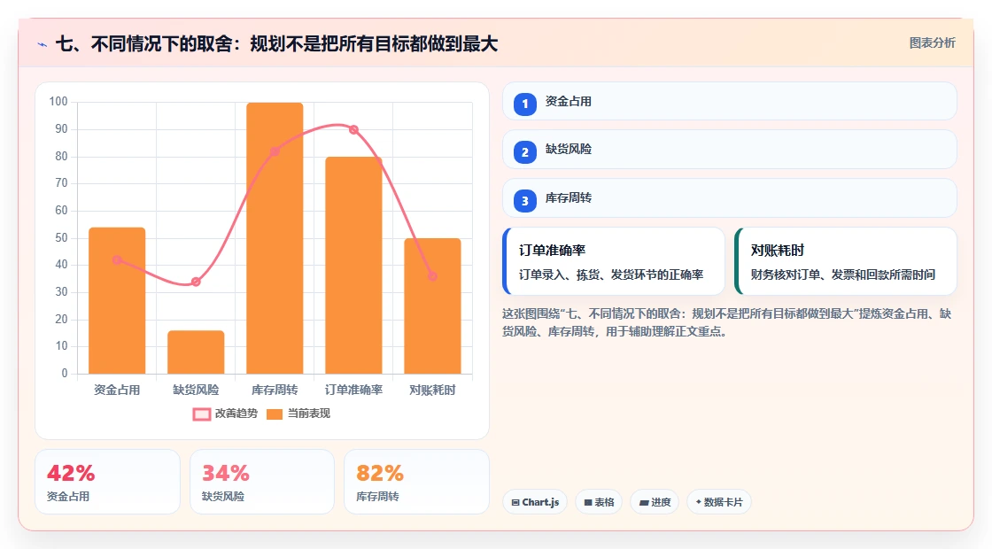
Task: Click the 对账耗时 orange bar
Action: coord(433,306)
